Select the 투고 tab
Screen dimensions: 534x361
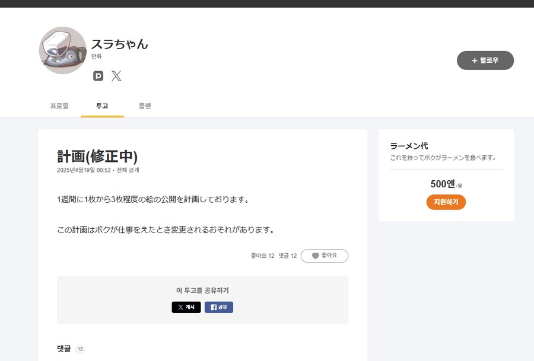pos(102,106)
